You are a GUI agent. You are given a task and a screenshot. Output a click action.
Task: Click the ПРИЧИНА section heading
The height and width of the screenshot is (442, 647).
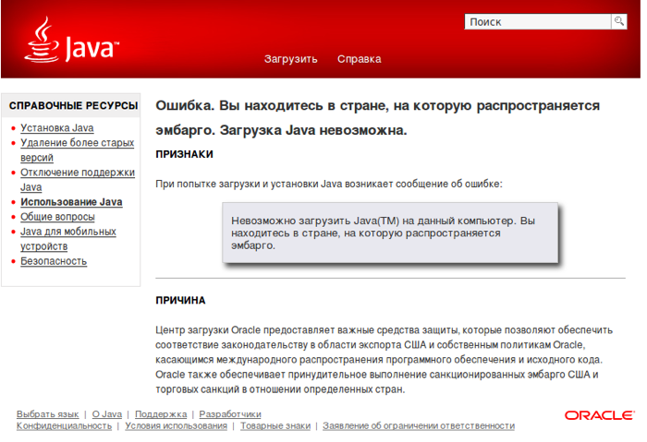(x=180, y=300)
